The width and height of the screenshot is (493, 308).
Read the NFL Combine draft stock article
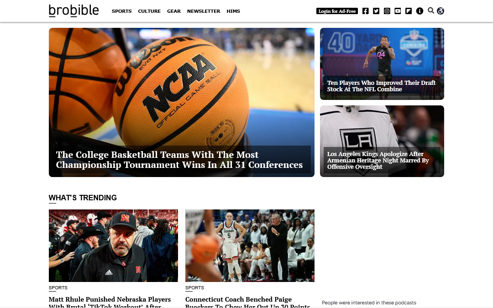pos(381,86)
